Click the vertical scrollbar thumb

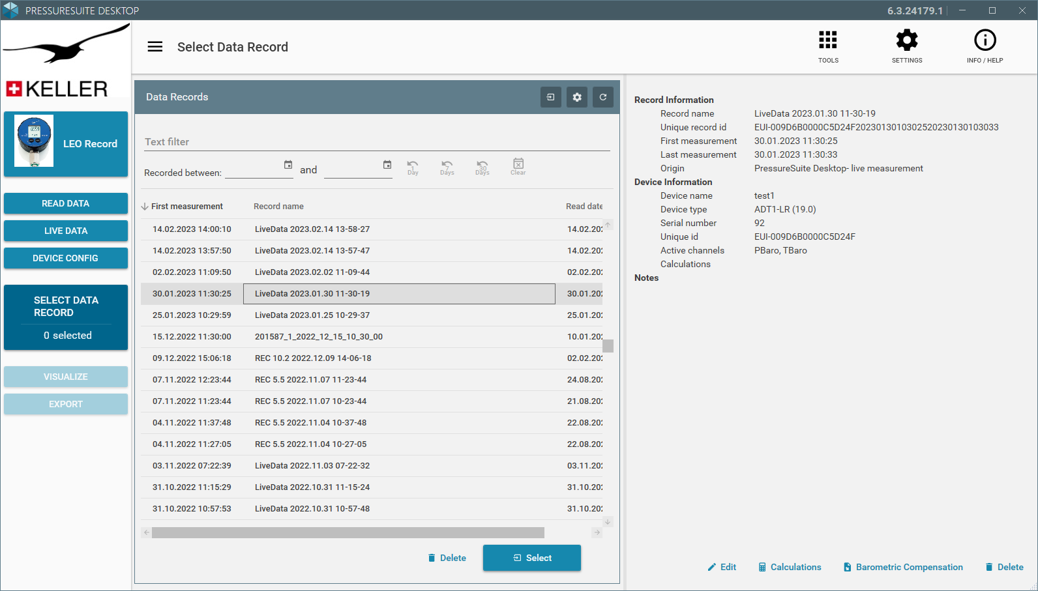pyautogui.click(x=608, y=345)
